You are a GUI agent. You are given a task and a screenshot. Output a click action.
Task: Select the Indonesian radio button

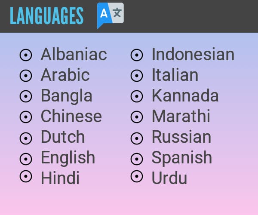coord(137,55)
